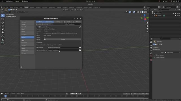
Task: Toggle Collection visibility eye in outliner
Action: (177, 14)
